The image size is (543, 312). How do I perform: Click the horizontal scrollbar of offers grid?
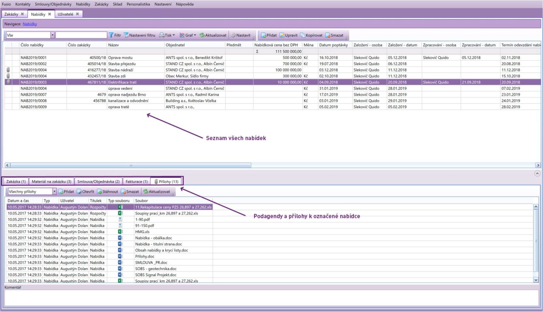click(130, 165)
